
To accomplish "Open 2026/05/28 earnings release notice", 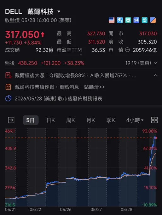I will coord(59,99).
